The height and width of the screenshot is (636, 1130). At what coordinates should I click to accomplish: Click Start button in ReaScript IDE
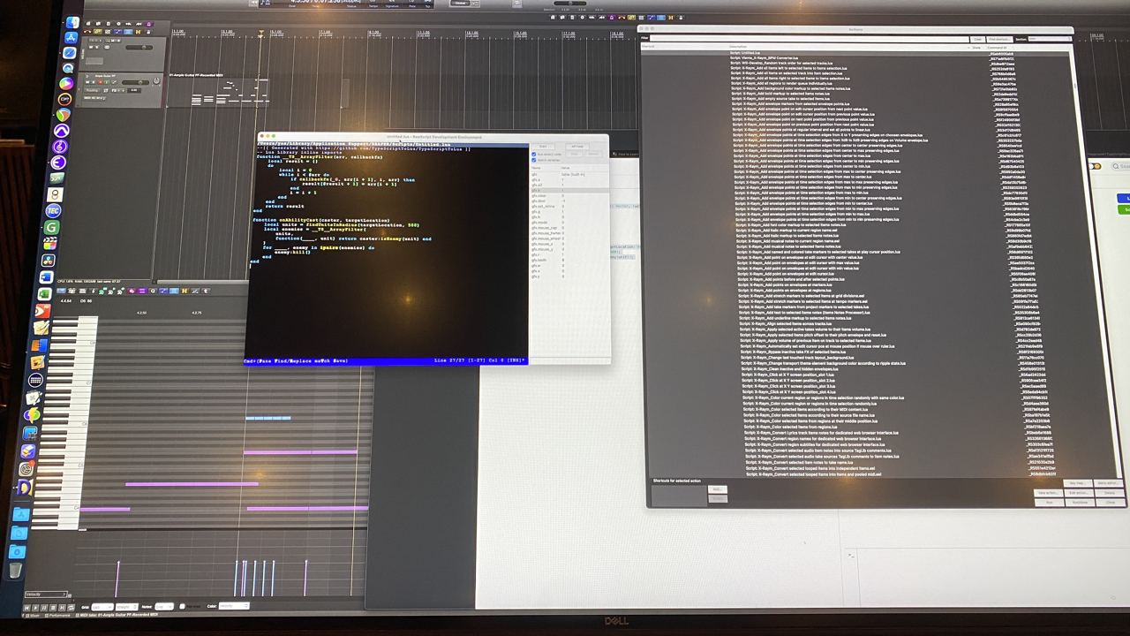click(544, 147)
